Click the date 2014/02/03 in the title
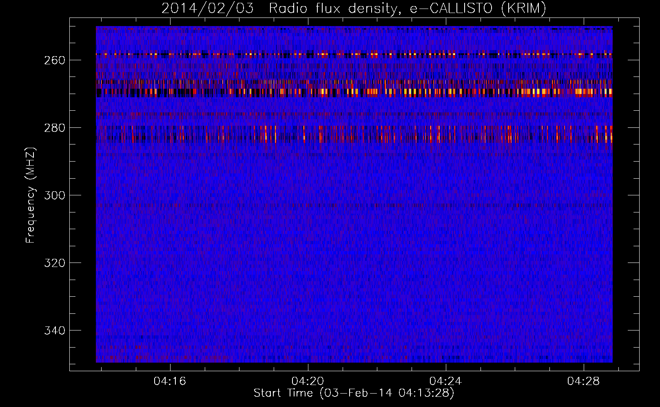Viewport: 660px width, 407px height. 207,8
